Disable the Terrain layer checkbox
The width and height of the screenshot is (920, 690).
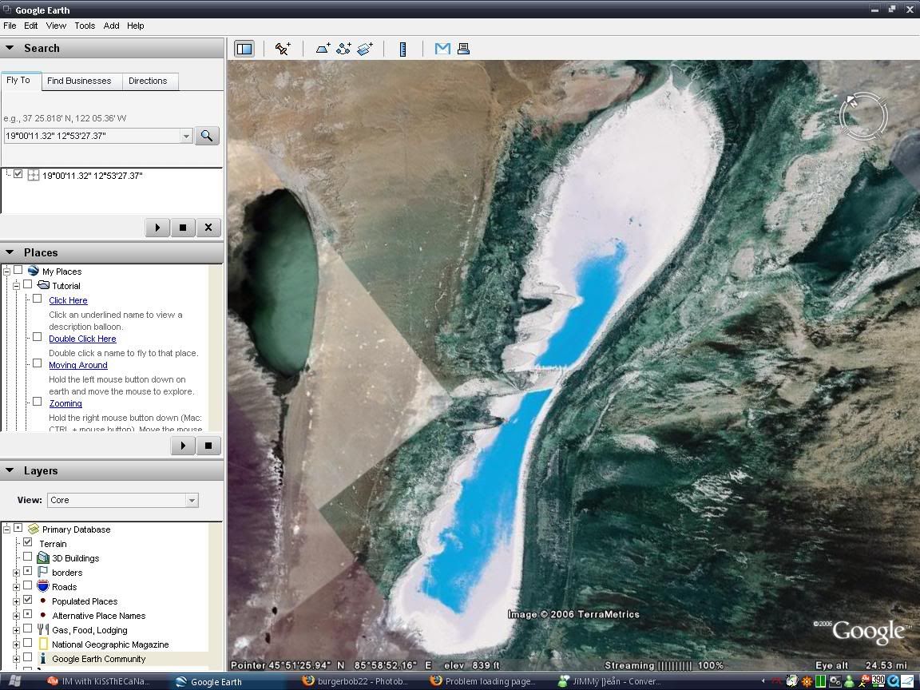28,542
